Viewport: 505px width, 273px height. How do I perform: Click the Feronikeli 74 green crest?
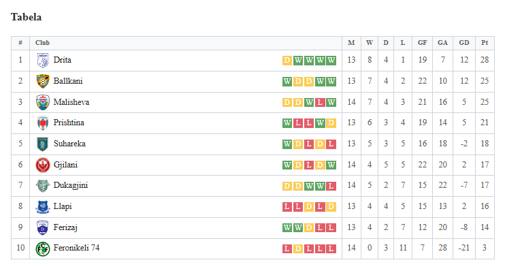click(42, 248)
